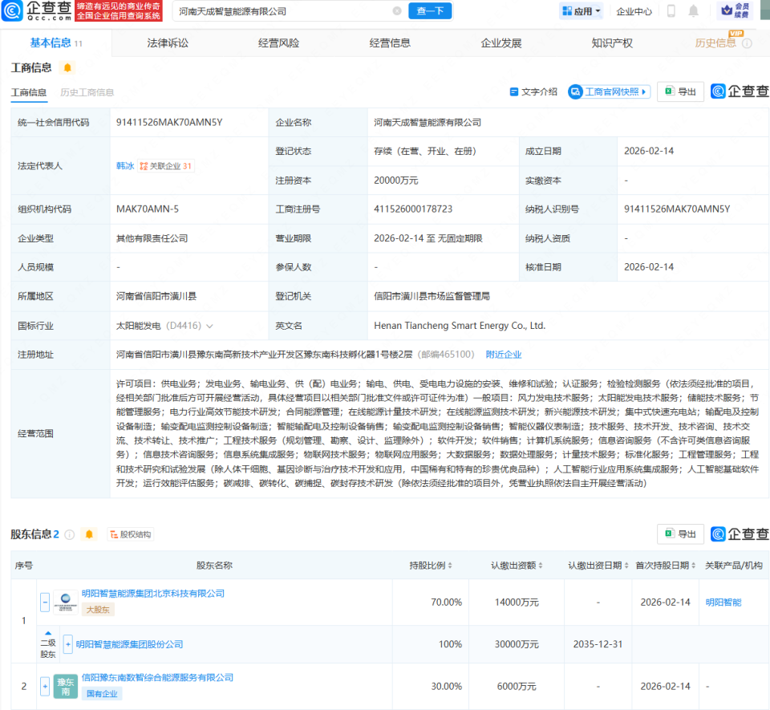Viewport: 770px width, 710px height.
Task: Open the mobile app phone icon
Action: 670,11
